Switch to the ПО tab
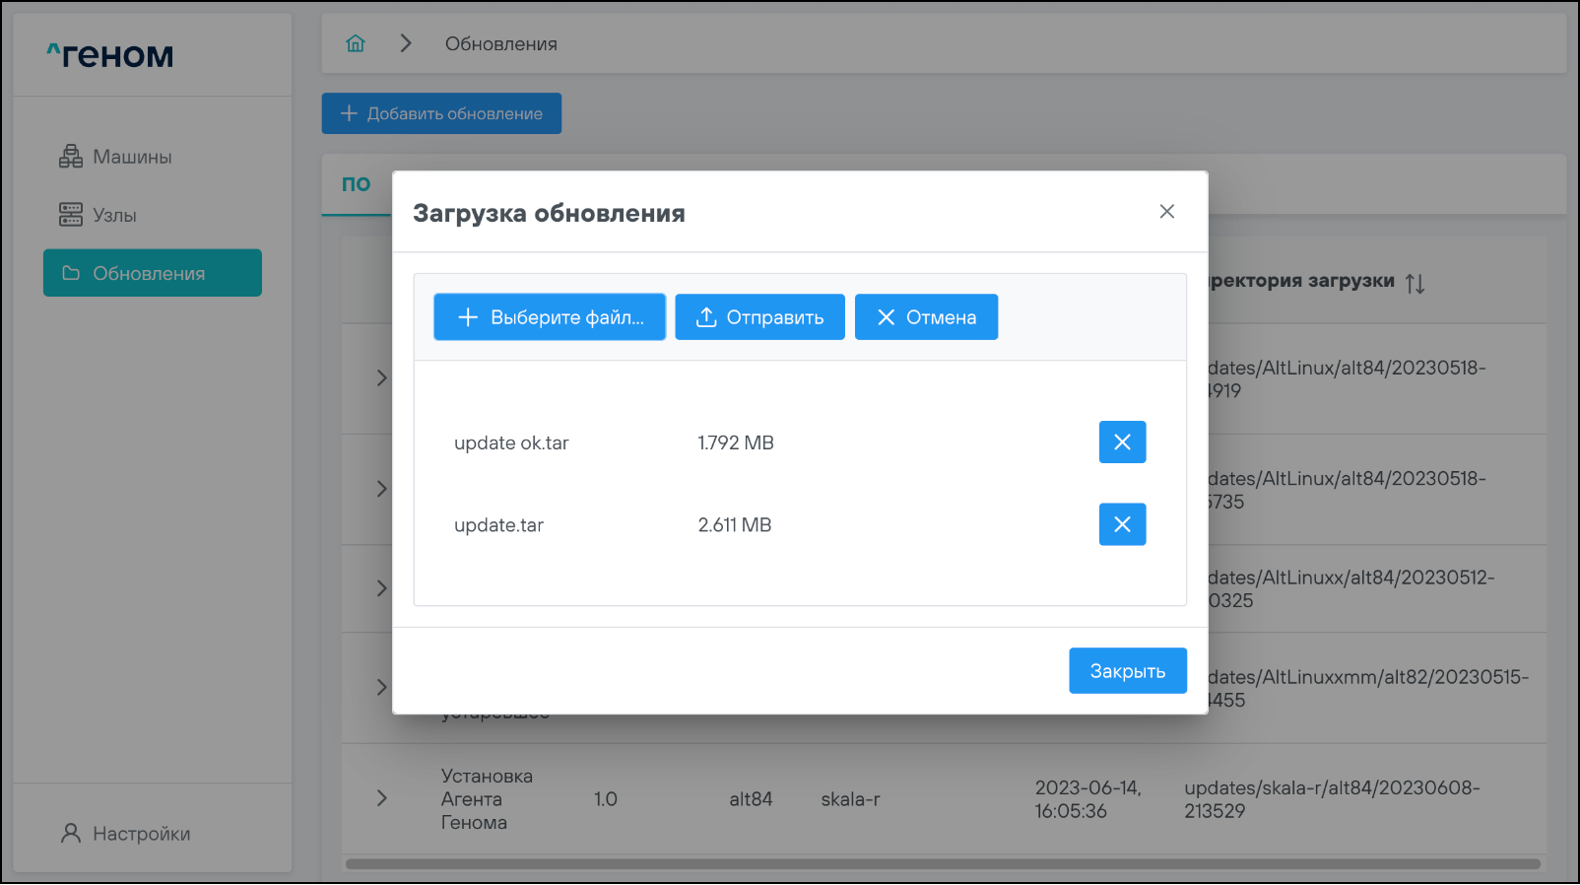Image resolution: width=1580 pixels, height=885 pixels. [x=356, y=184]
